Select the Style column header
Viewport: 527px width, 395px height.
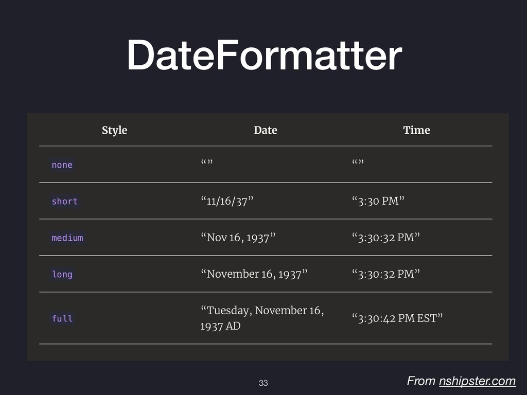click(115, 130)
